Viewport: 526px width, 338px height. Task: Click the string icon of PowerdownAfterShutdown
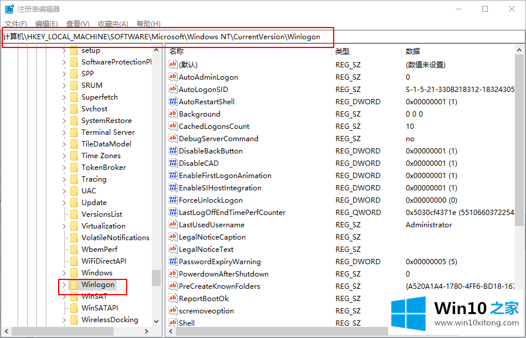(173, 274)
